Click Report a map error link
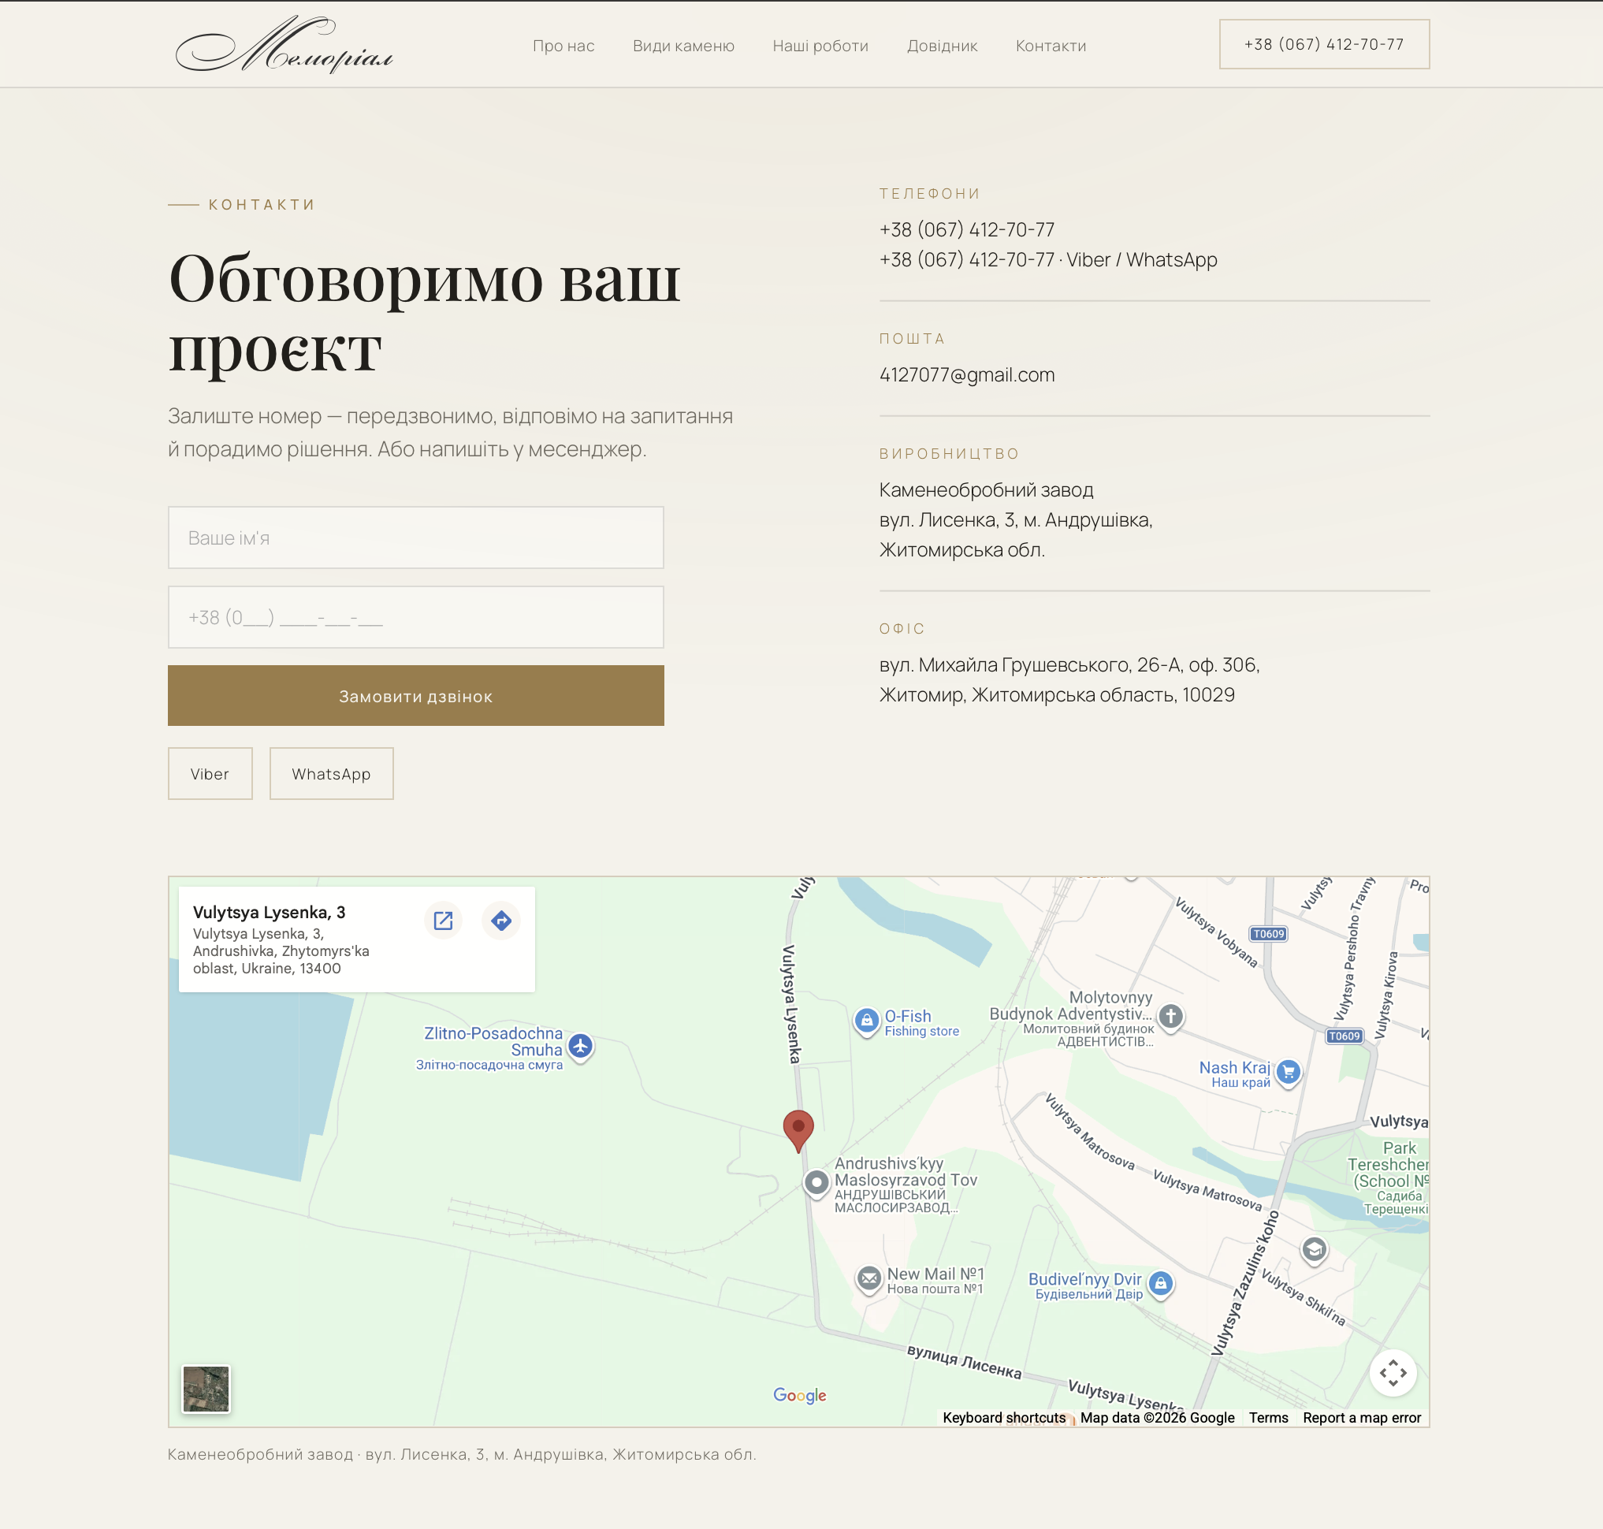Image resolution: width=1603 pixels, height=1529 pixels. point(1362,1417)
